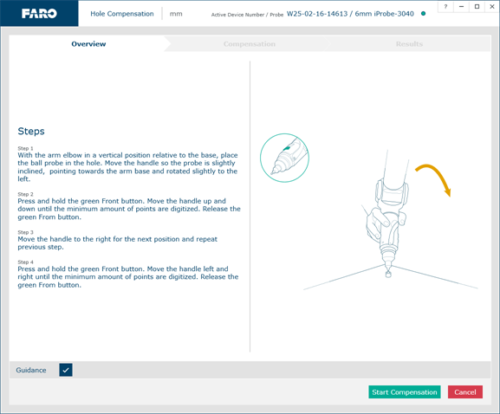Open help with the question mark icon

click(x=445, y=6)
